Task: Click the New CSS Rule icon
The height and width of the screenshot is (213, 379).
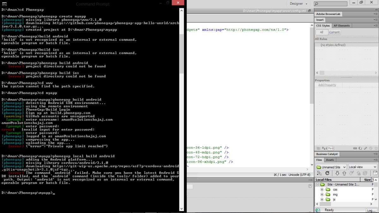Action: (360, 148)
